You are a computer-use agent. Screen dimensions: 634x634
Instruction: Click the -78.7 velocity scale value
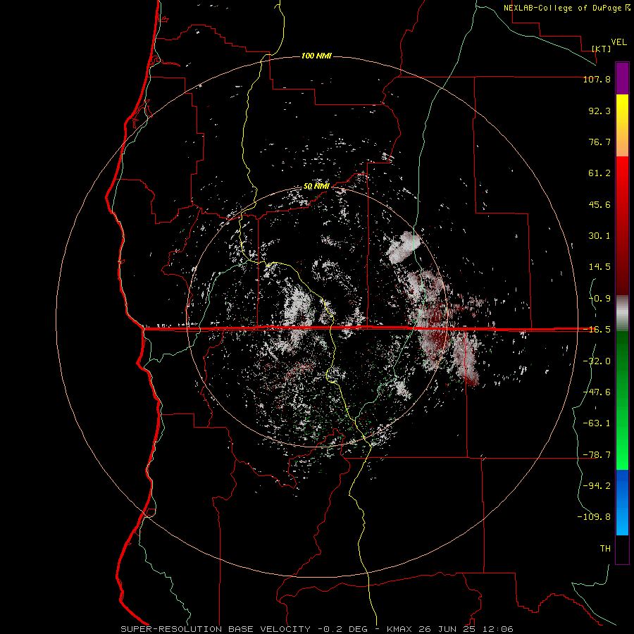[x=597, y=454]
